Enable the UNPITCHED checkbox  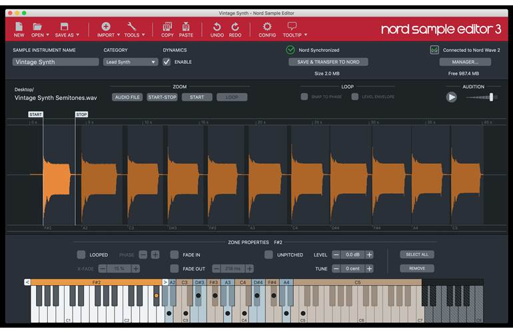click(268, 254)
